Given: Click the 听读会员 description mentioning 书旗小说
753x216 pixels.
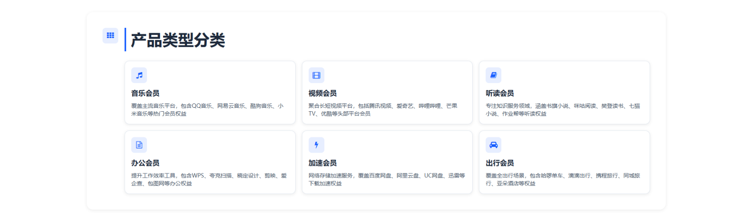Looking at the screenshot, I should (562, 110).
